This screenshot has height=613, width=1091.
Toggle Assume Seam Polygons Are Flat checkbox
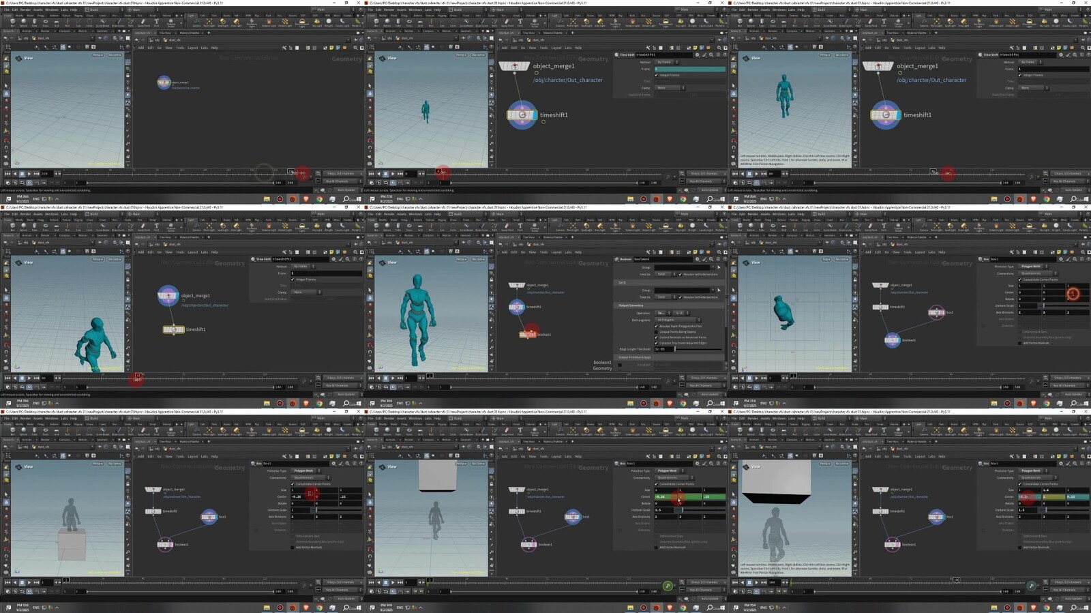pyautogui.click(x=657, y=327)
